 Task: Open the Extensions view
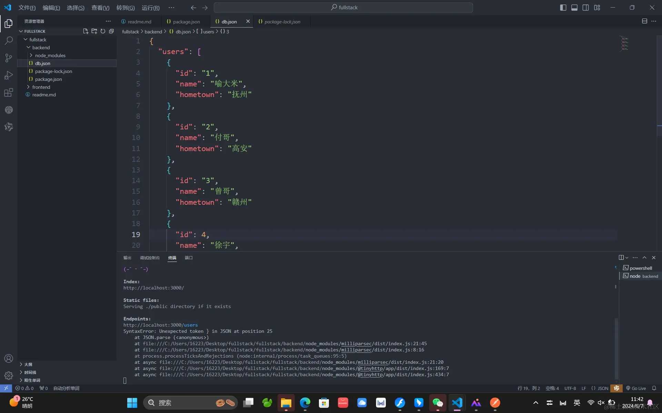(9, 92)
